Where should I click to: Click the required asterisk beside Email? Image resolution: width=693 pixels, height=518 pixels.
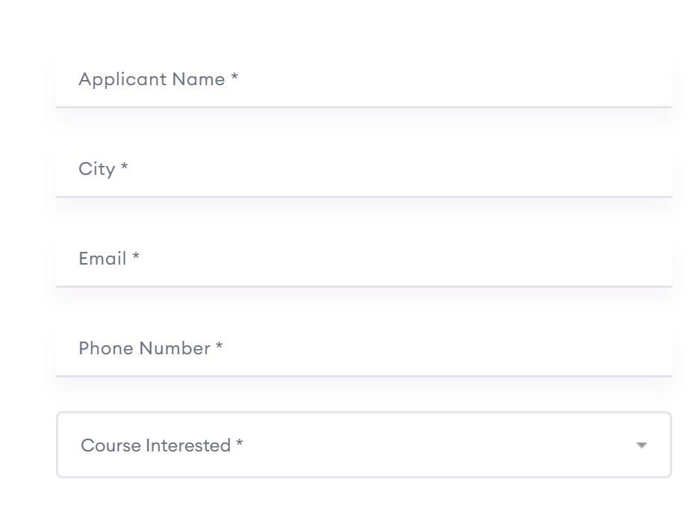tap(136, 257)
